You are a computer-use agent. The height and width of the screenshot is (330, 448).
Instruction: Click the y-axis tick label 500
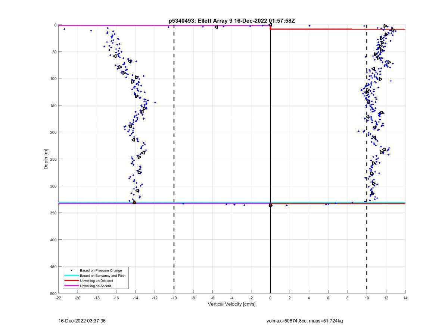[53, 293]
